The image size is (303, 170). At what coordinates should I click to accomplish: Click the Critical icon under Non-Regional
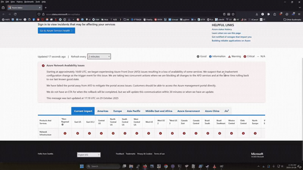[x=65, y=133]
